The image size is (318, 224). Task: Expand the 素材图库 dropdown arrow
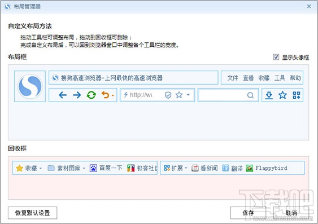(x=84, y=168)
